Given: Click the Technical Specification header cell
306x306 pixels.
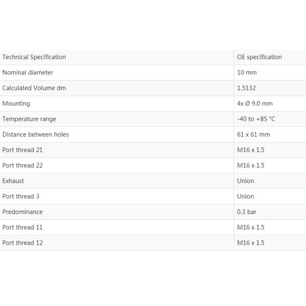Looking at the screenshot, I should (x=34, y=57).
